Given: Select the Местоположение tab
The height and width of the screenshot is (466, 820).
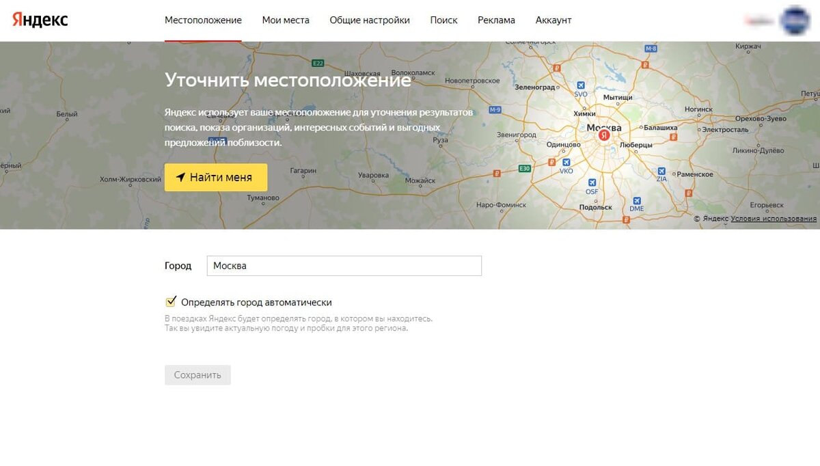Looking at the screenshot, I should pyautogui.click(x=203, y=20).
